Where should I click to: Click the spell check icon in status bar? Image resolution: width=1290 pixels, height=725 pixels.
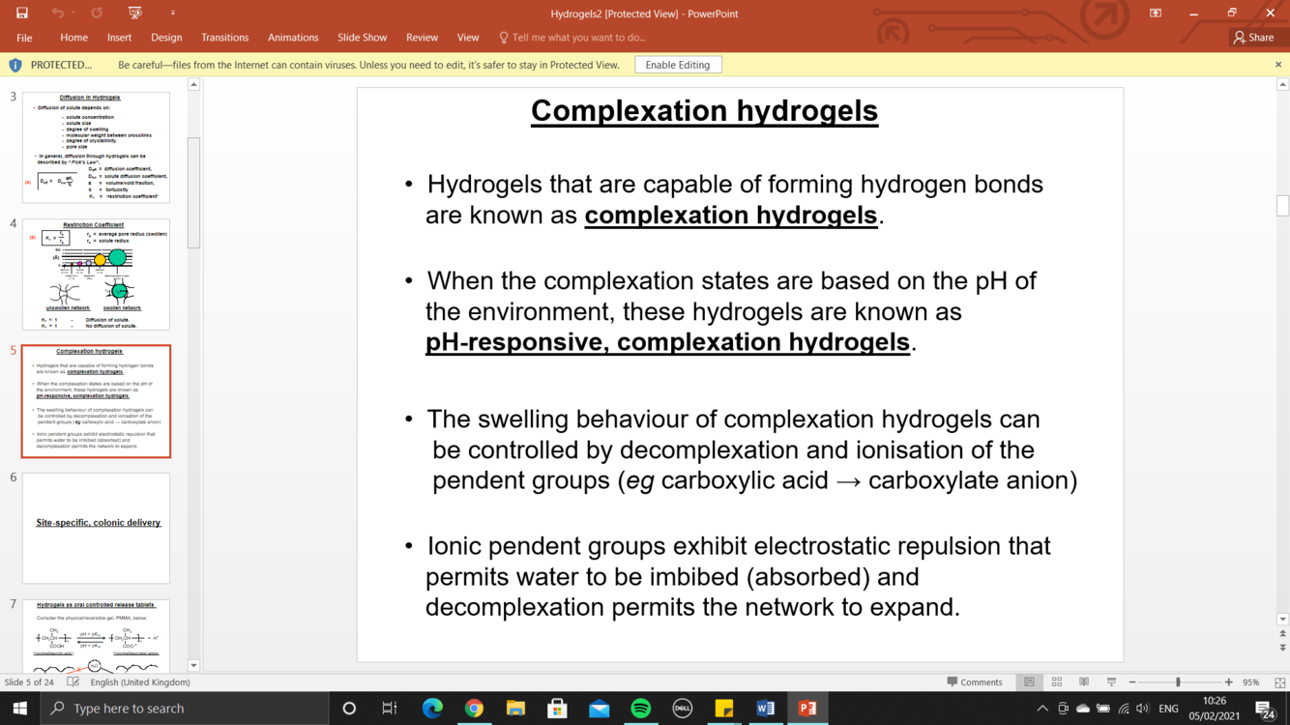point(73,682)
